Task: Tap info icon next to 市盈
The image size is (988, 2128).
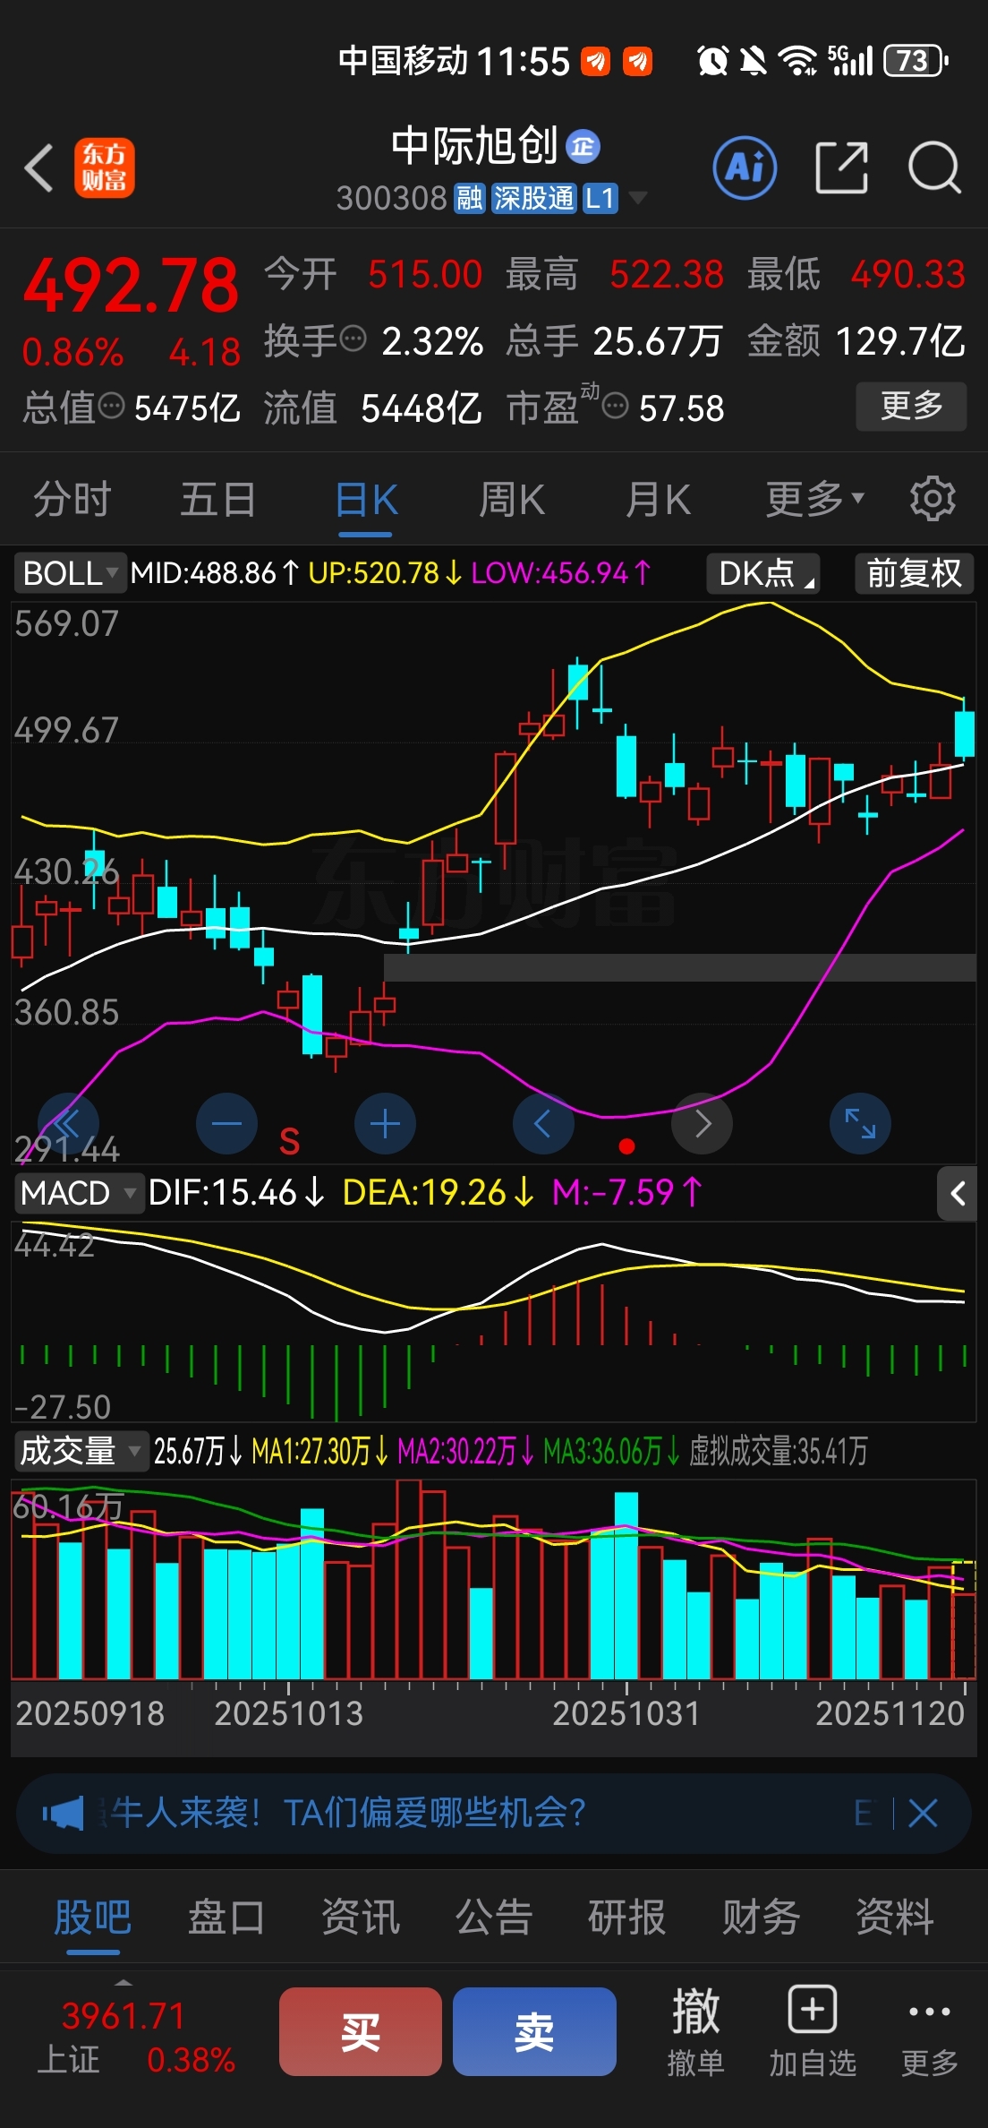Action: coord(615,407)
